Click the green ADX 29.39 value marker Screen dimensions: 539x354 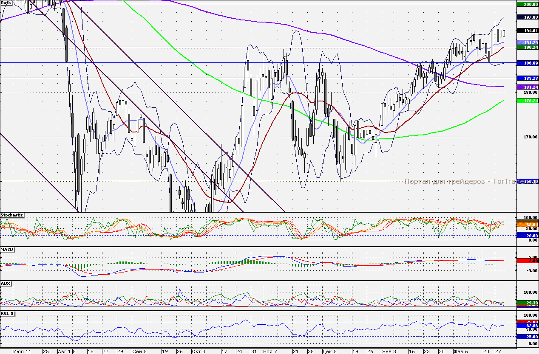(527, 303)
